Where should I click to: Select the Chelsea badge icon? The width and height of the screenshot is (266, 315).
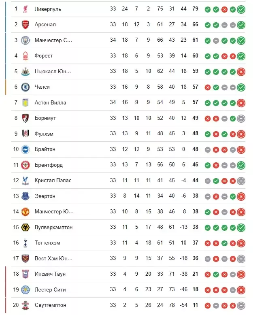tap(26, 87)
